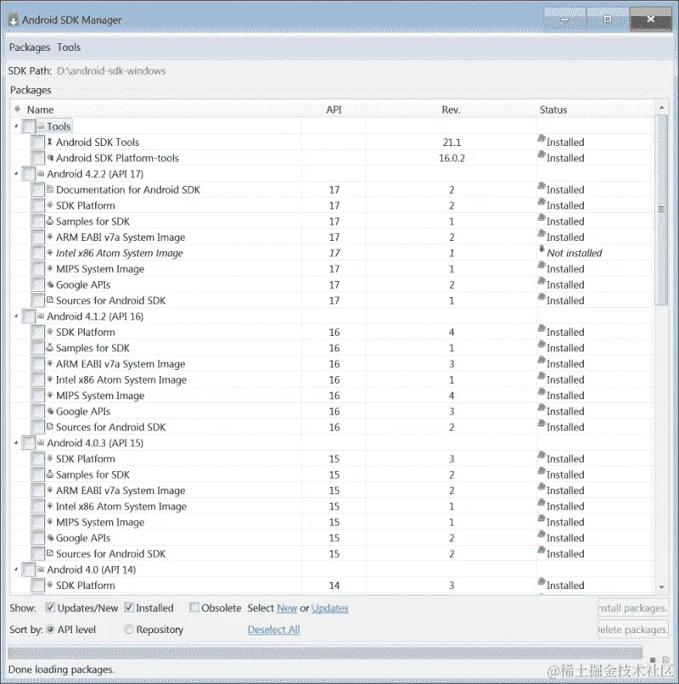Click the Android SDK Tools wrench icon

[x=50, y=142]
